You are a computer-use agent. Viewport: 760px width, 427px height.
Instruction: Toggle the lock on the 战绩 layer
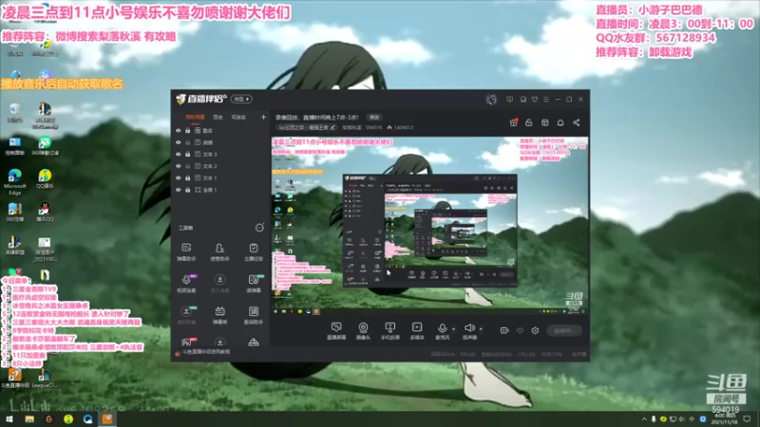click(187, 142)
